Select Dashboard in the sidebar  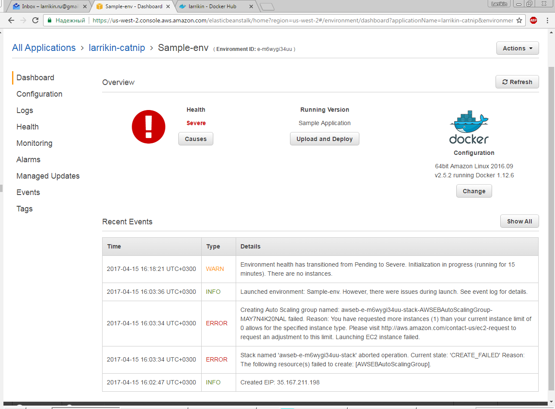35,78
